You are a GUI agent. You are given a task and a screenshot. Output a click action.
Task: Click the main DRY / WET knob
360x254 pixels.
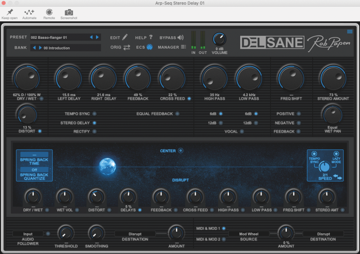click(x=26, y=79)
